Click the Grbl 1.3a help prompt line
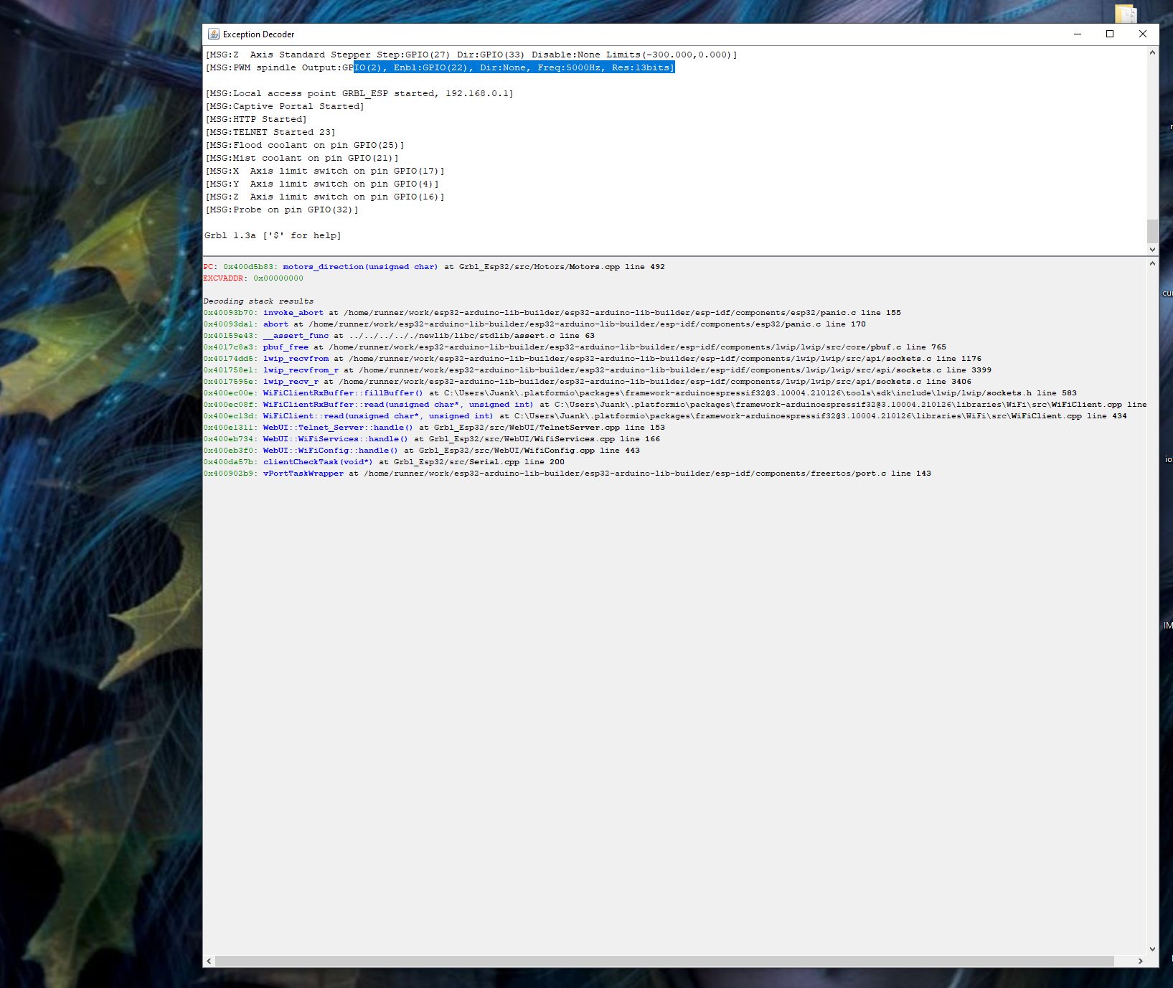 click(273, 235)
